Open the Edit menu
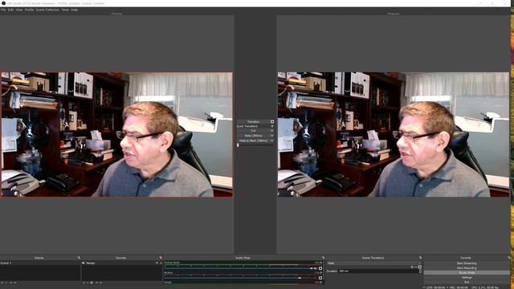 coord(10,10)
